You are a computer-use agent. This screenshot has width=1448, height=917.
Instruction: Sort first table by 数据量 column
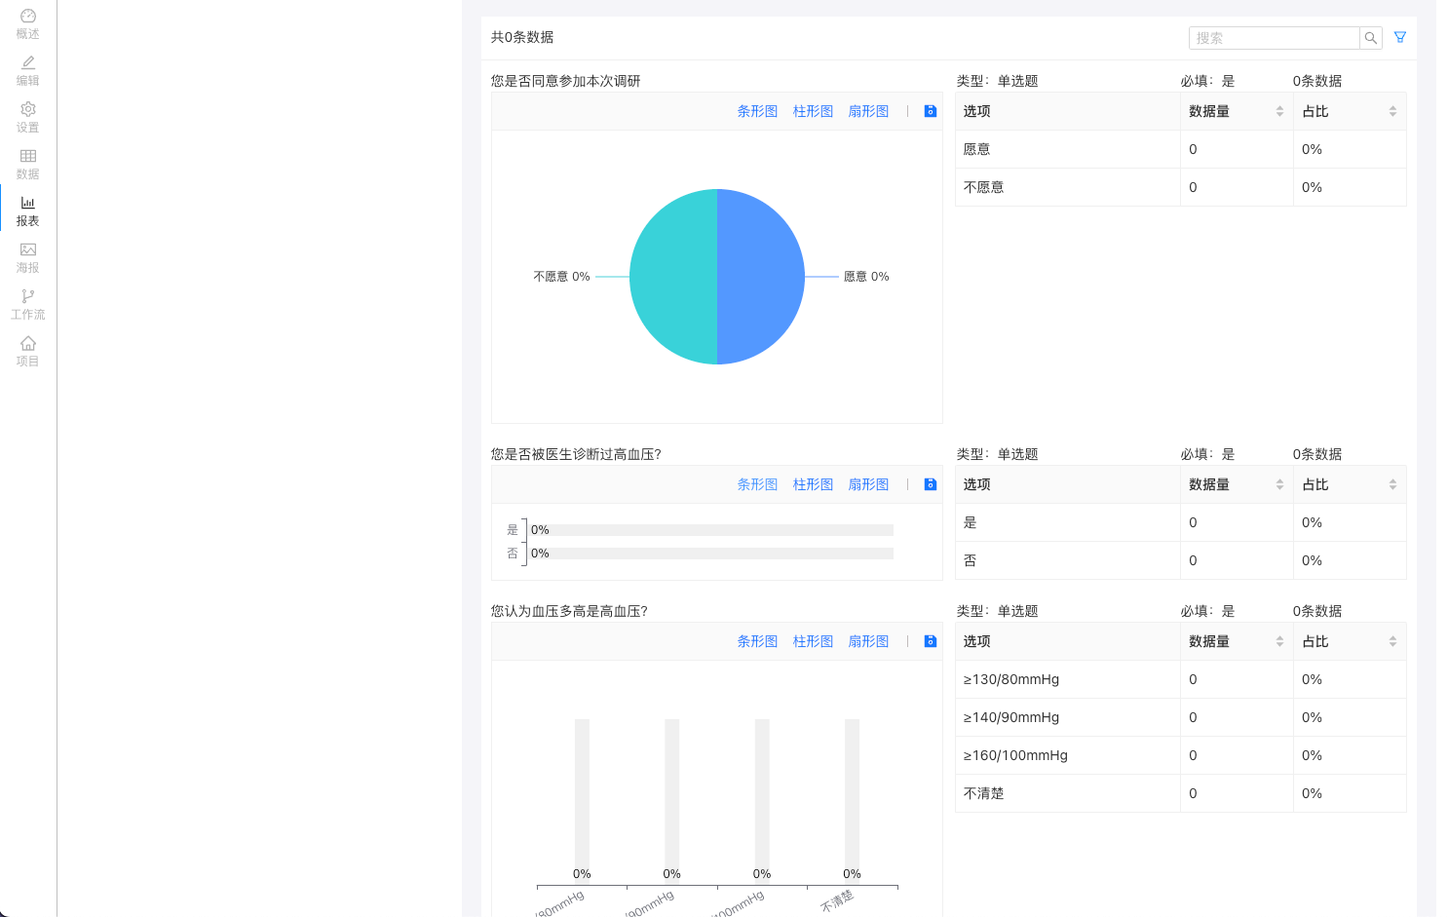tap(1279, 112)
